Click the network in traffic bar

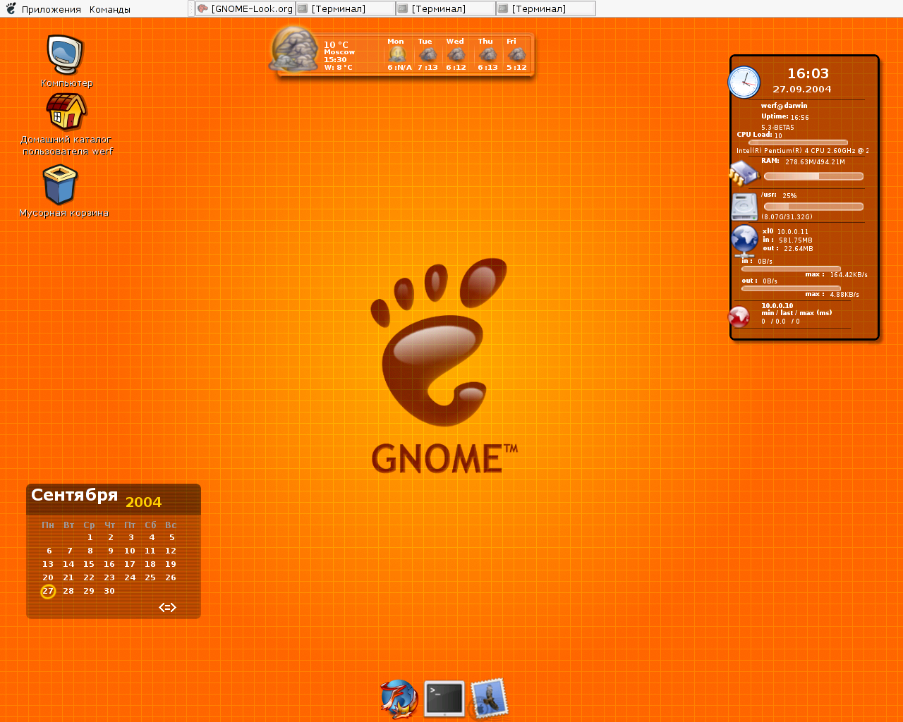click(791, 269)
